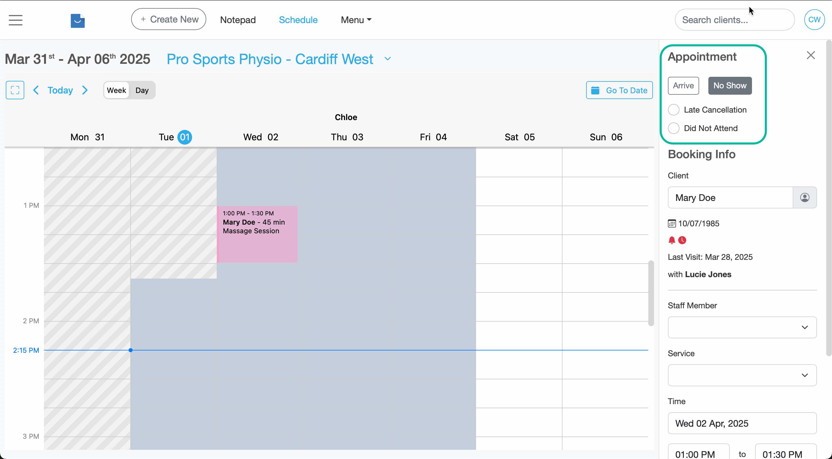Select the Mon 31 day header
This screenshot has width=832, height=459.
tap(88, 137)
